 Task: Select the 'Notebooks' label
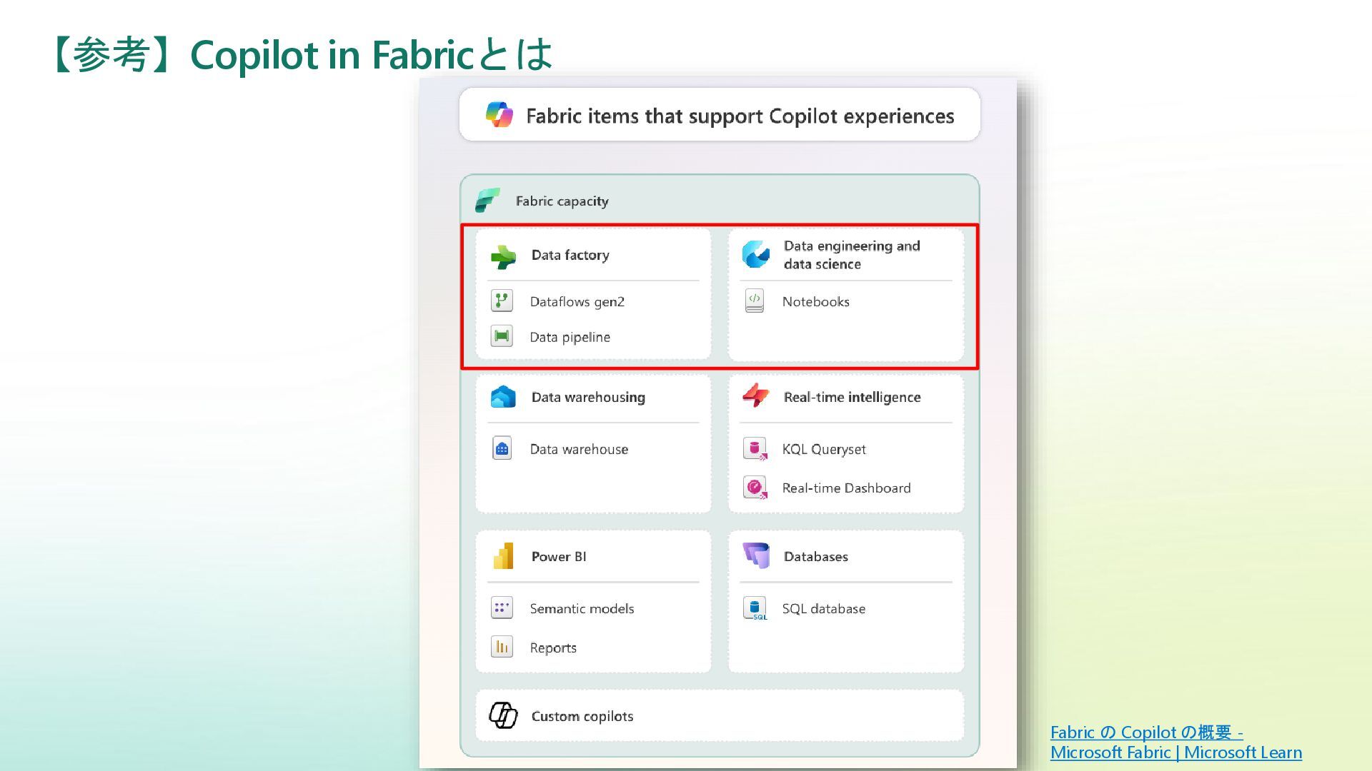point(815,301)
